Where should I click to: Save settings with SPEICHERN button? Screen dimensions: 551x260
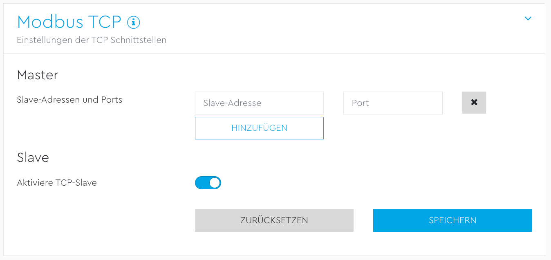tap(452, 220)
